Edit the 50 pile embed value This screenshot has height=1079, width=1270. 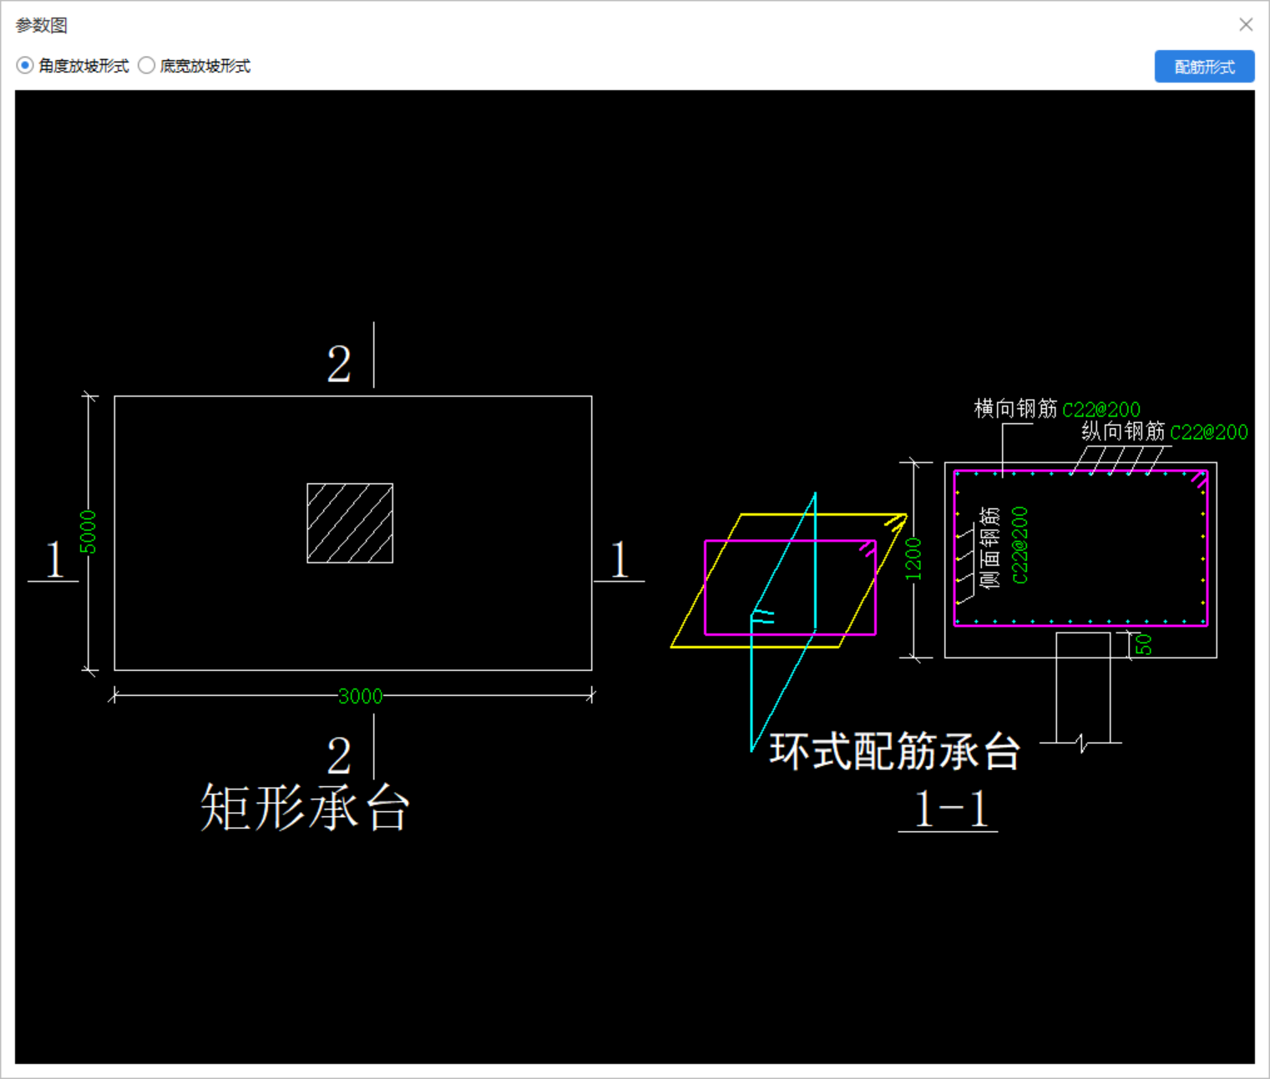point(1144,644)
